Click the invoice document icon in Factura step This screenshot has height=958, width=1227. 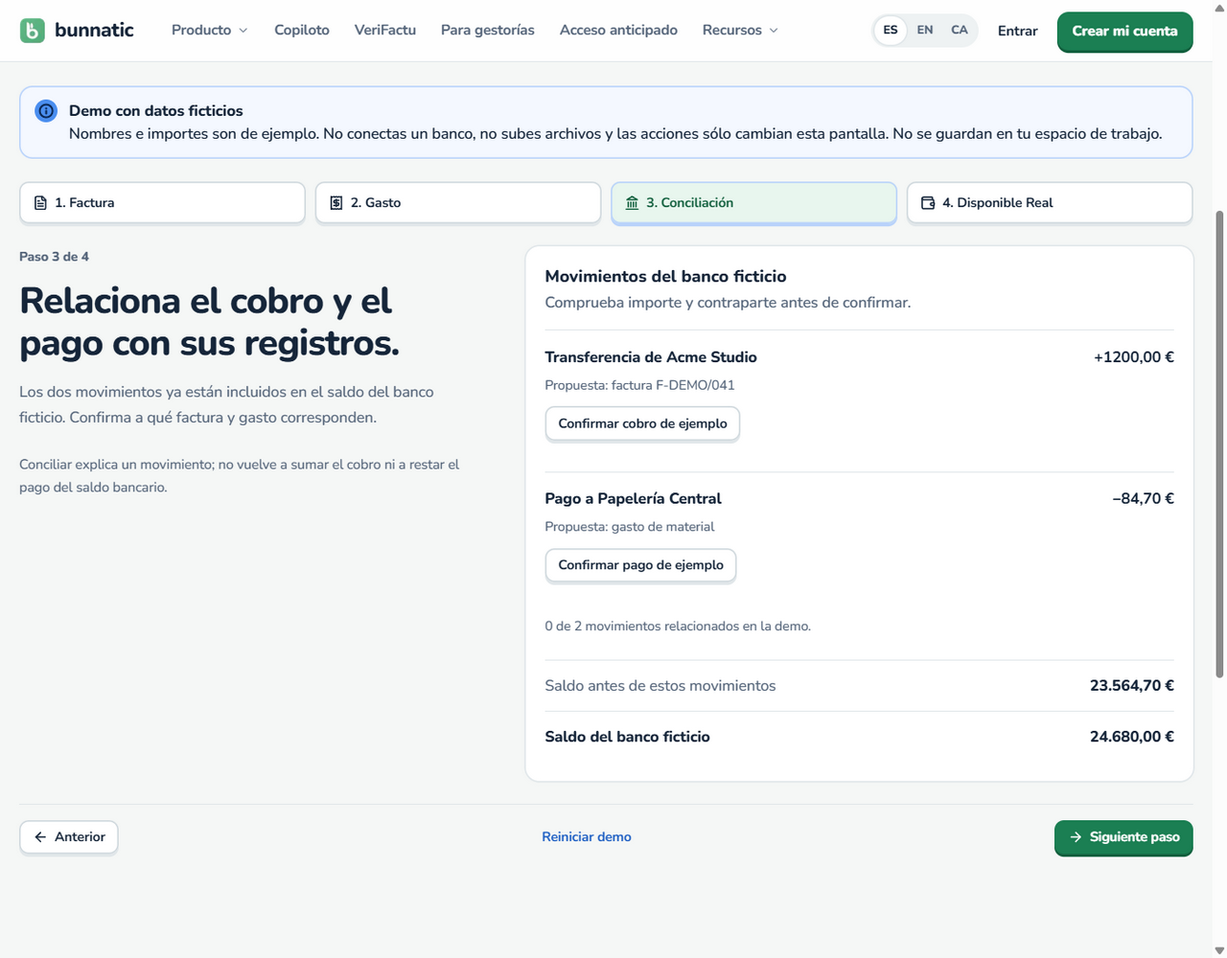coord(40,203)
